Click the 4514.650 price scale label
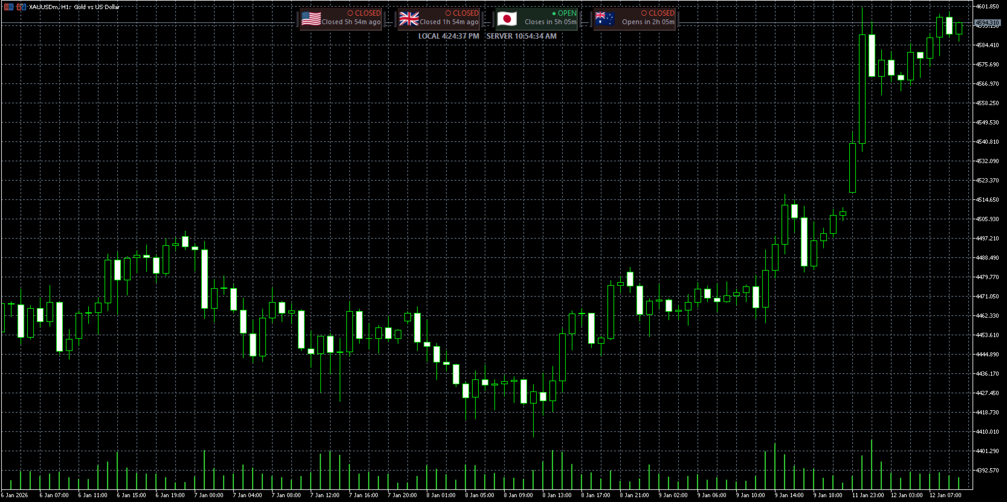 click(987, 200)
